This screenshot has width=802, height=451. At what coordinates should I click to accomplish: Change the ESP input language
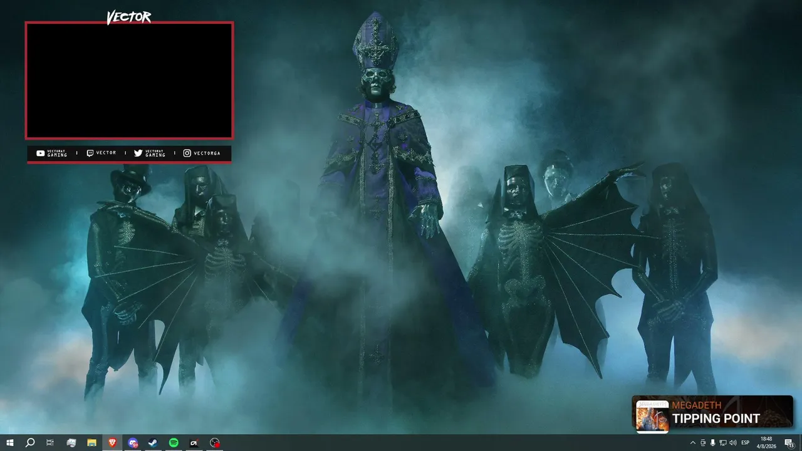coord(745,443)
